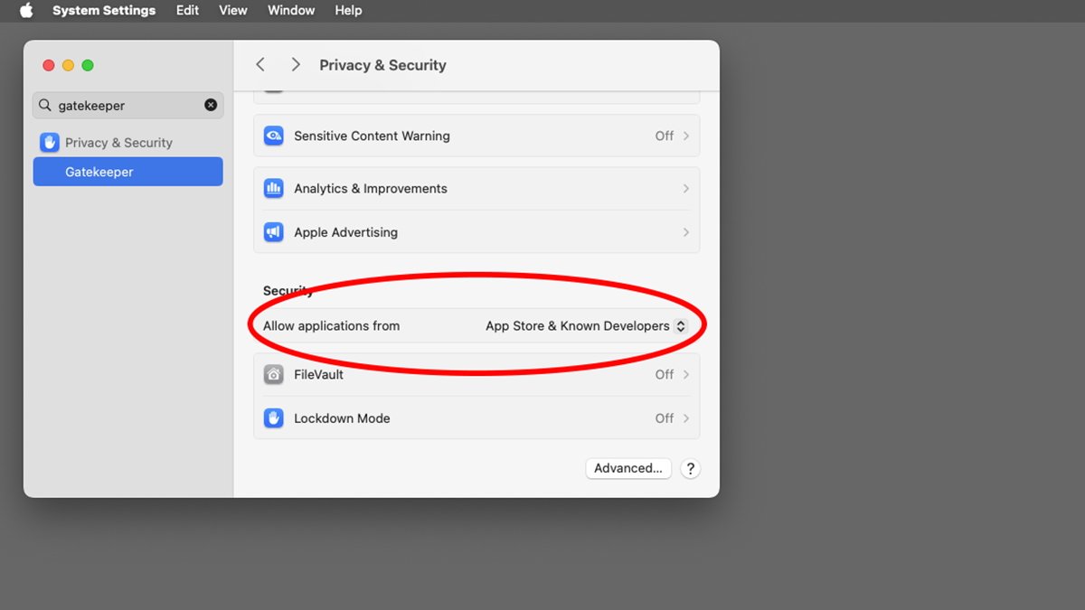The width and height of the screenshot is (1085, 610).
Task: Expand the FileVault chevron
Action: [686, 374]
